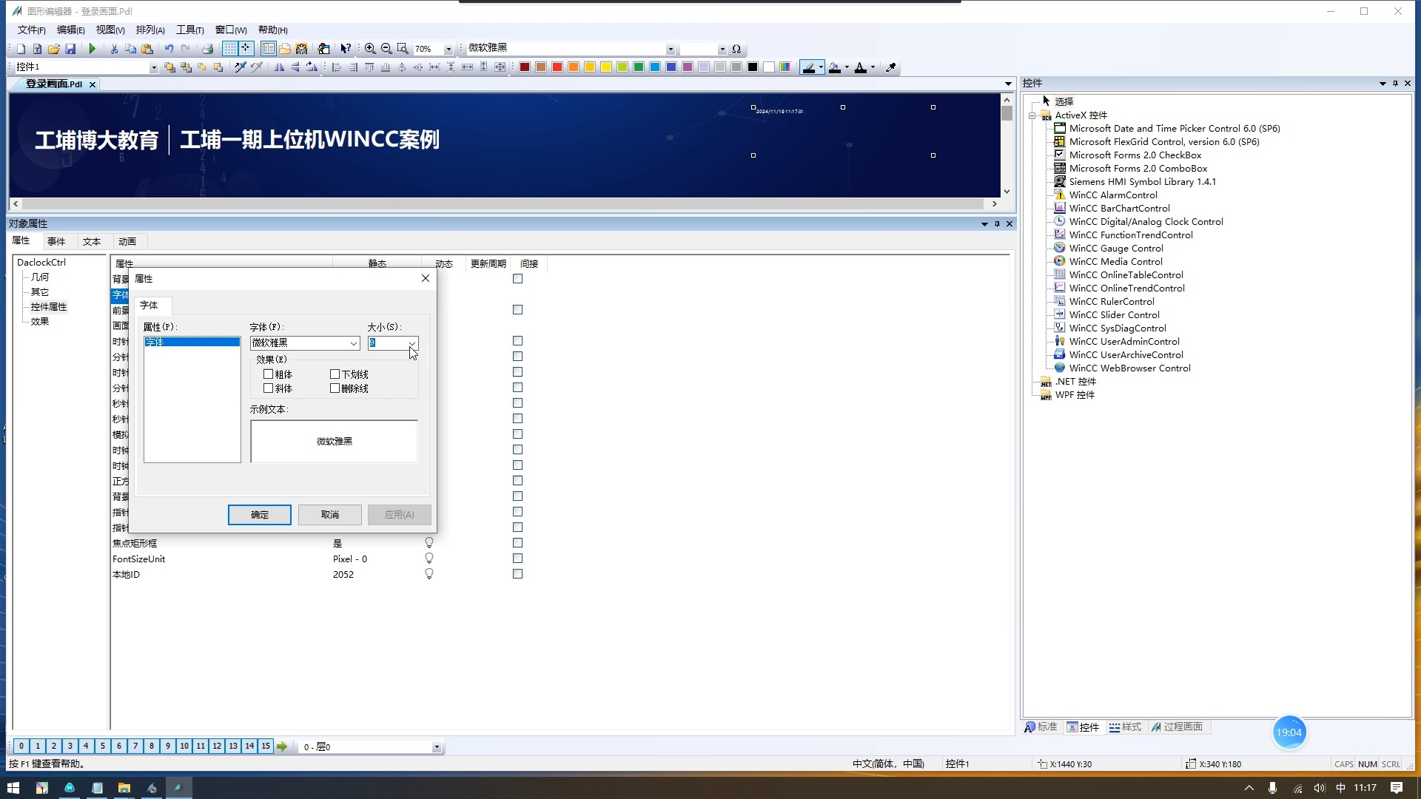
Task: Set font color using the A icon
Action: [x=860, y=67]
